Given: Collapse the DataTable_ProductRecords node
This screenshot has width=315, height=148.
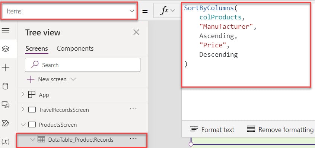Looking at the screenshot, I should point(32,139).
